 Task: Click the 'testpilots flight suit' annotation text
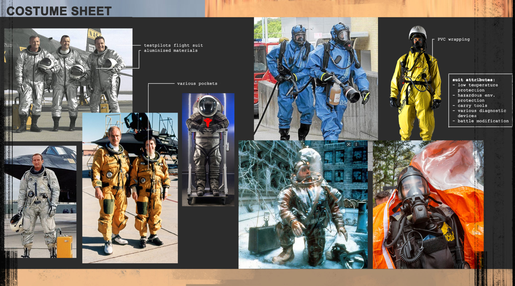pos(173,45)
